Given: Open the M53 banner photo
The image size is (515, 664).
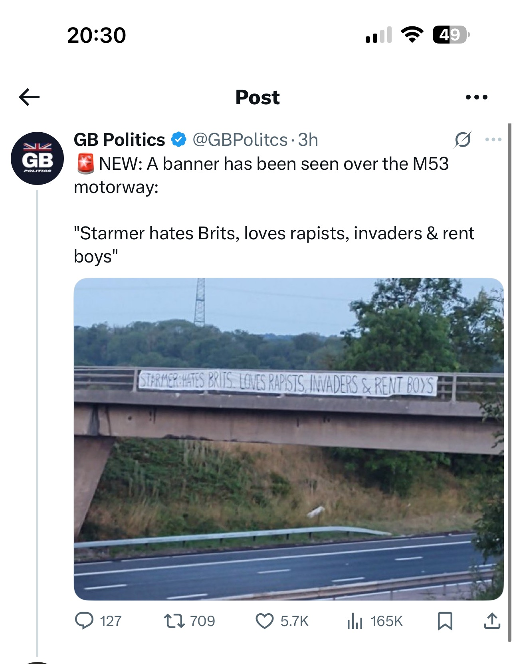Looking at the screenshot, I should pos(289,439).
